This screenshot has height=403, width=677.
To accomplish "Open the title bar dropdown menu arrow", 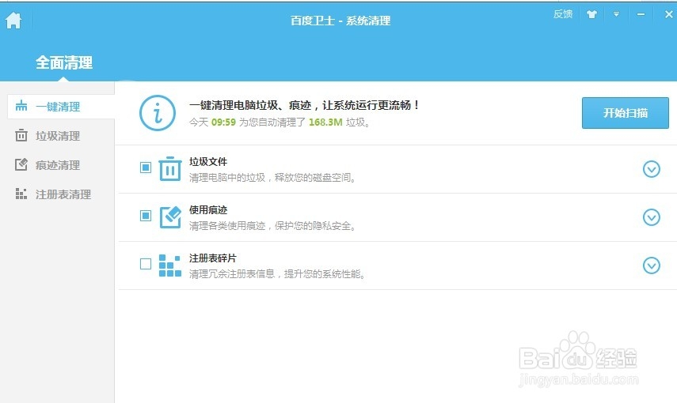I will (616, 14).
